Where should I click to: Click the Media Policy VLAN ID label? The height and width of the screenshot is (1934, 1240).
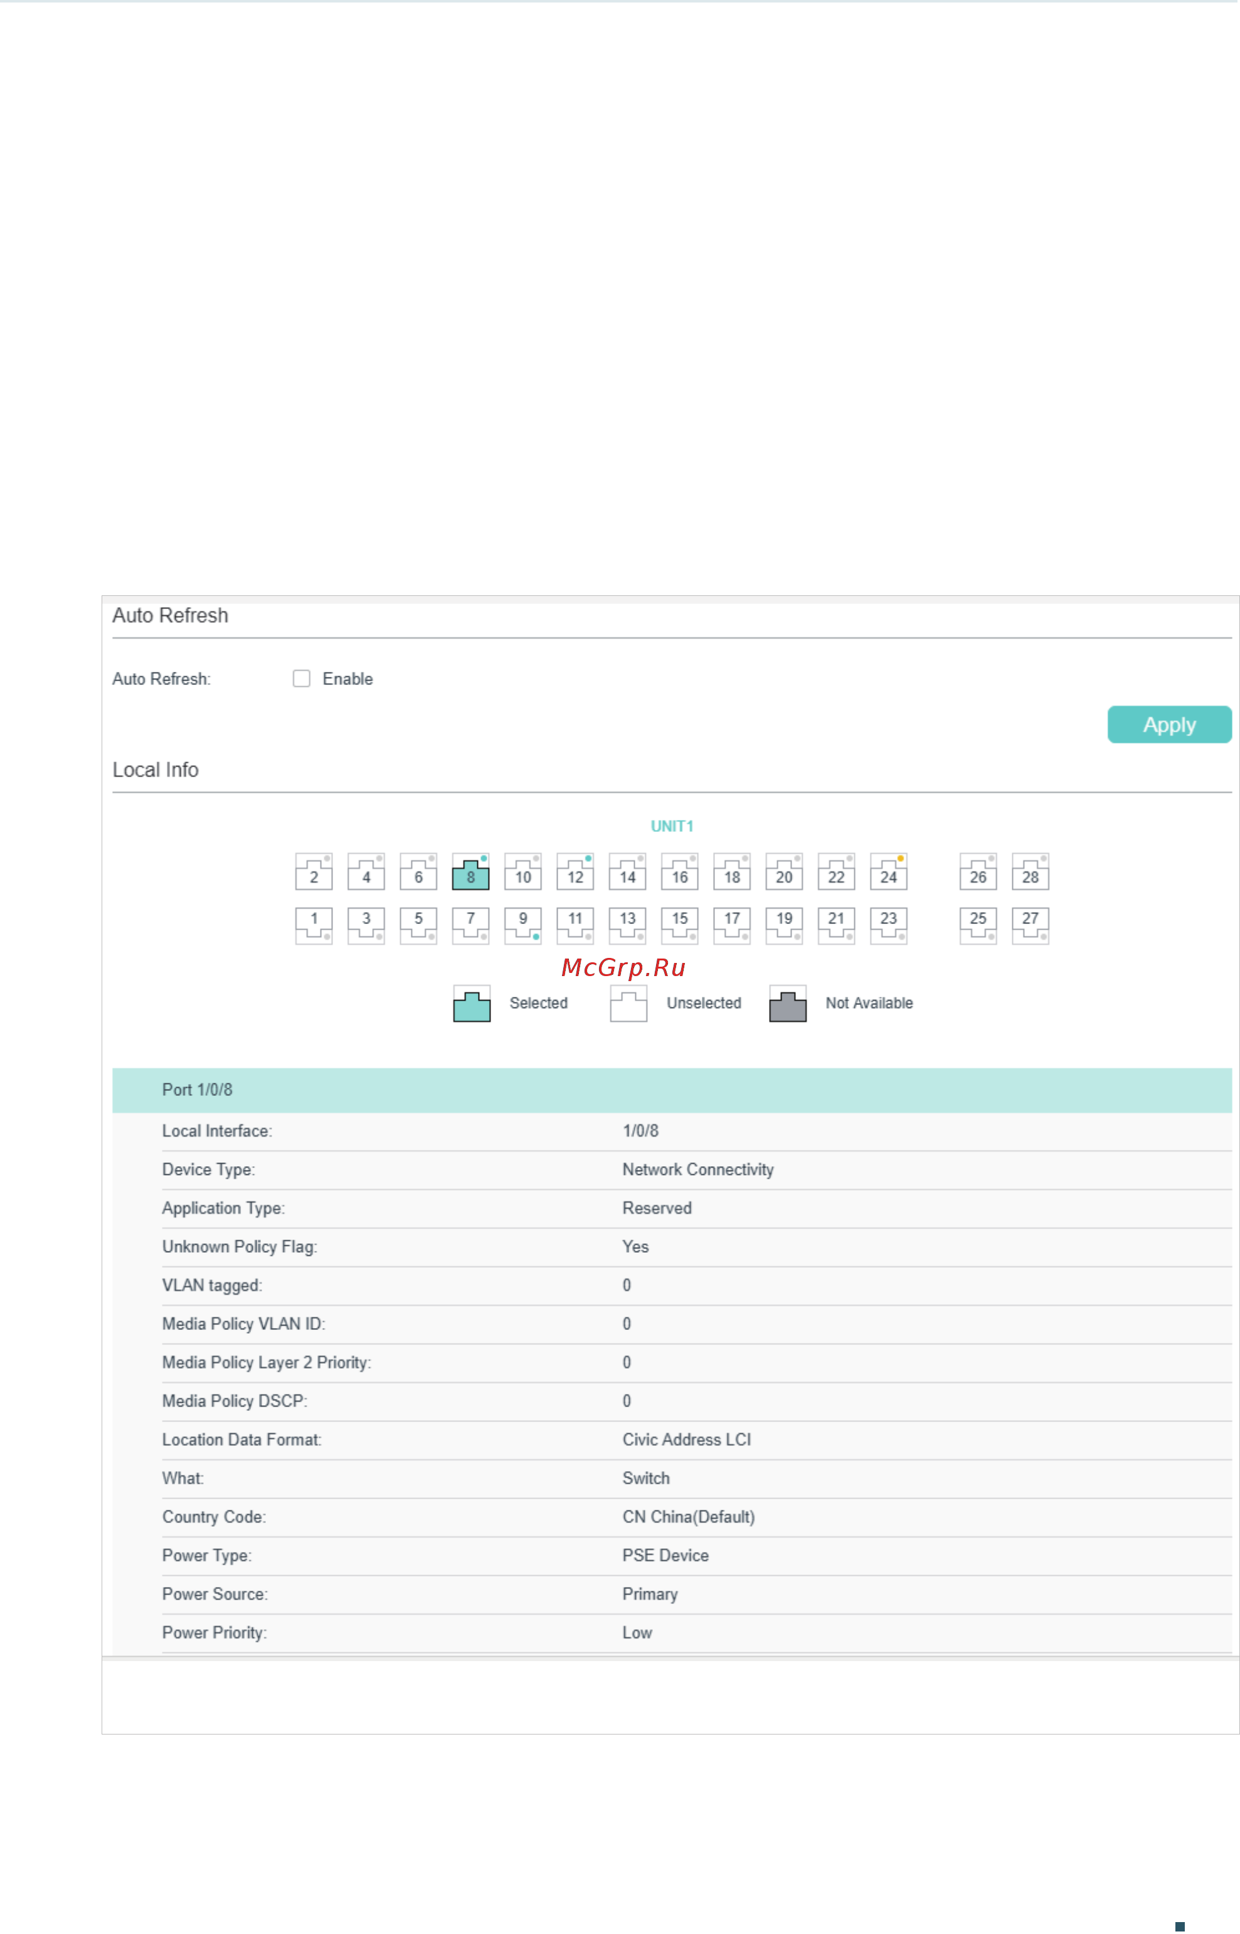(x=244, y=1324)
